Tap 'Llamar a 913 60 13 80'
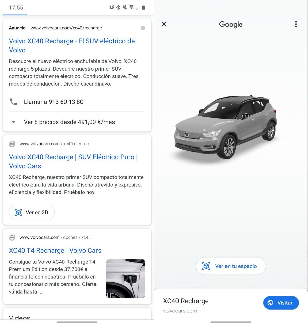 pyautogui.click(x=54, y=102)
